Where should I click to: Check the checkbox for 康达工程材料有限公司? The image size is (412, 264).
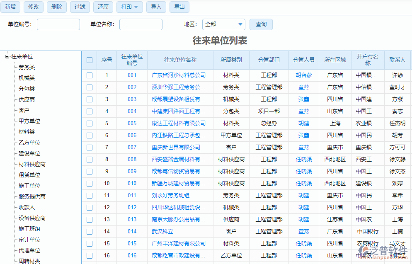tap(90, 123)
